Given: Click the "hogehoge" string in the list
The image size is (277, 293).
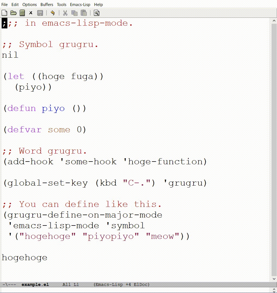Looking at the screenshot, I should click(x=48, y=236).
